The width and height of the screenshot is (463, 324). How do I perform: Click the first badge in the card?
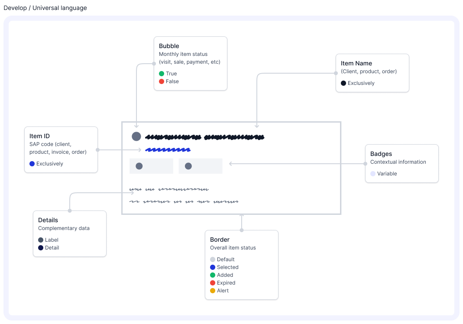coord(151,166)
